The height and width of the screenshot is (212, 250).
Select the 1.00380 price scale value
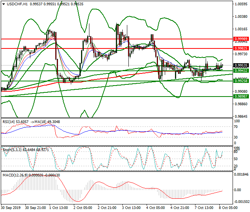pos(241,17)
